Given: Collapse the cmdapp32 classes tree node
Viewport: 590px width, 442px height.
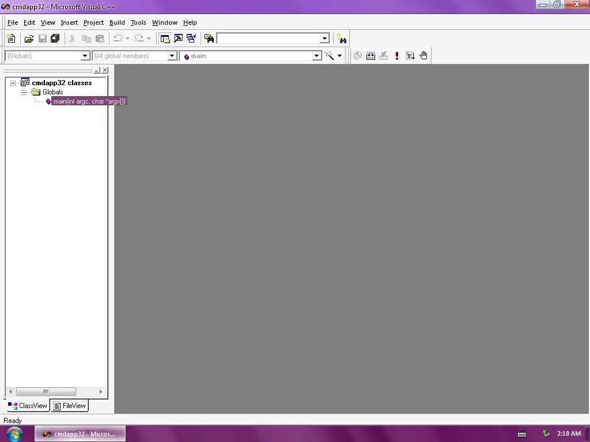Looking at the screenshot, I should click(13, 83).
